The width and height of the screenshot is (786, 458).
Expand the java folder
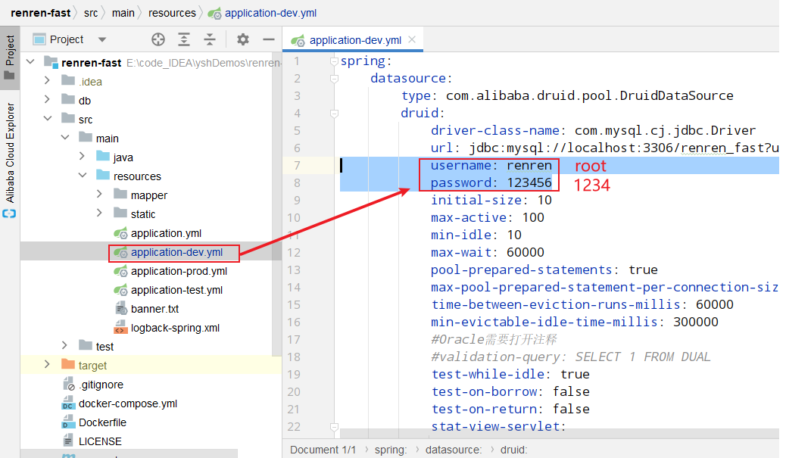tap(83, 157)
